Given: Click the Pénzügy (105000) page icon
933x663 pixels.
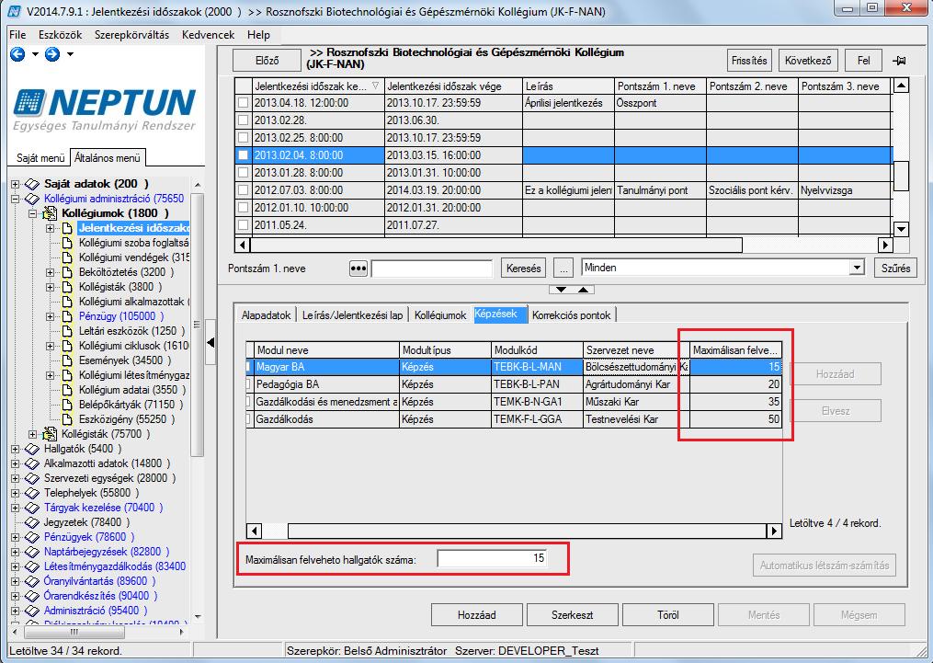Looking at the screenshot, I should point(67,316).
